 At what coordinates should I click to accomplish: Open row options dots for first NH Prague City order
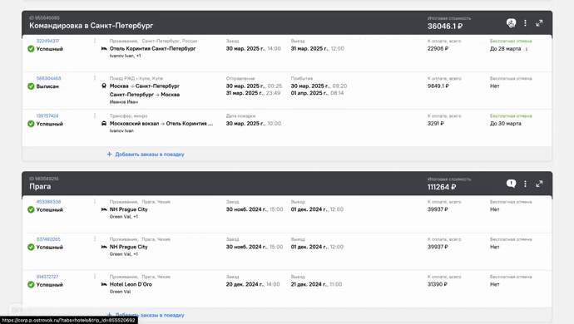click(x=95, y=202)
